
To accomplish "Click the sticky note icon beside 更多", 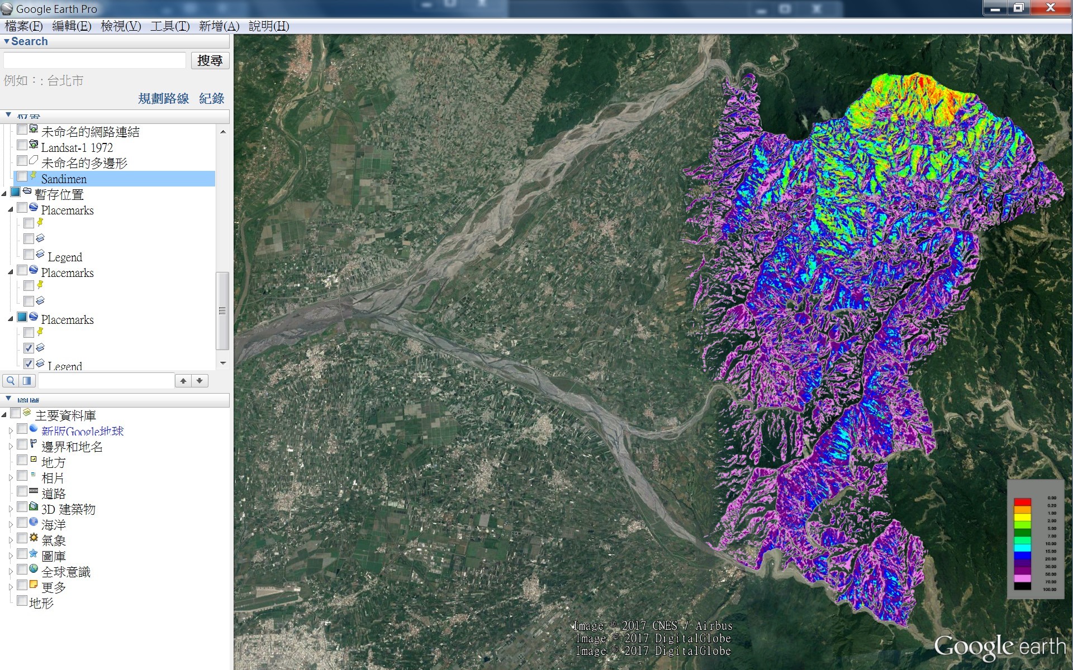I will 34,585.
